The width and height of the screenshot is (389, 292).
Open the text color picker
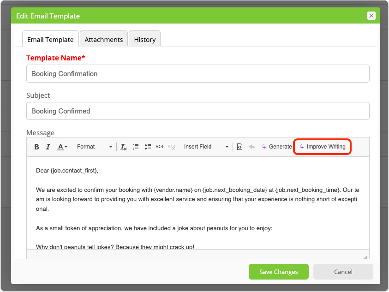coord(60,146)
